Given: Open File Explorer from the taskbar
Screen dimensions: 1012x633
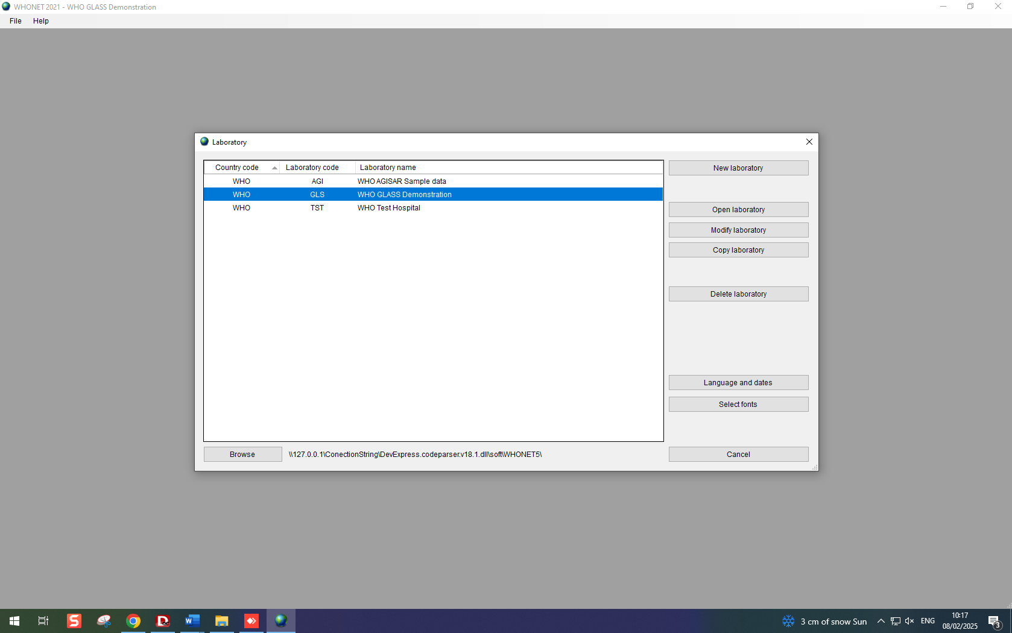Looking at the screenshot, I should click(x=222, y=620).
